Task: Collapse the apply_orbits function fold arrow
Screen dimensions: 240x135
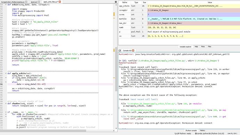Action: tap(6, 73)
